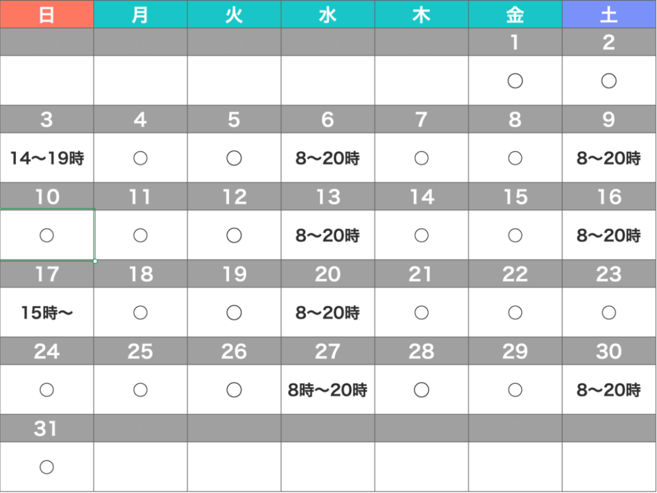Click the 日 Sunday header cell
The width and height of the screenshot is (657, 493).
click(x=47, y=15)
